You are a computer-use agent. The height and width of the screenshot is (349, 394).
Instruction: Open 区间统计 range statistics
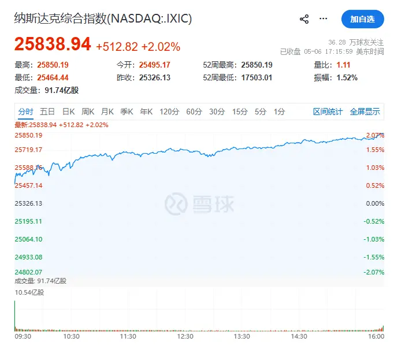click(328, 112)
